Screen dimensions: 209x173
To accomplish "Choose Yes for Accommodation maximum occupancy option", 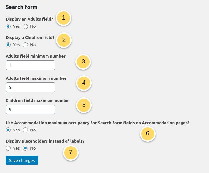I will coord(8,130).
